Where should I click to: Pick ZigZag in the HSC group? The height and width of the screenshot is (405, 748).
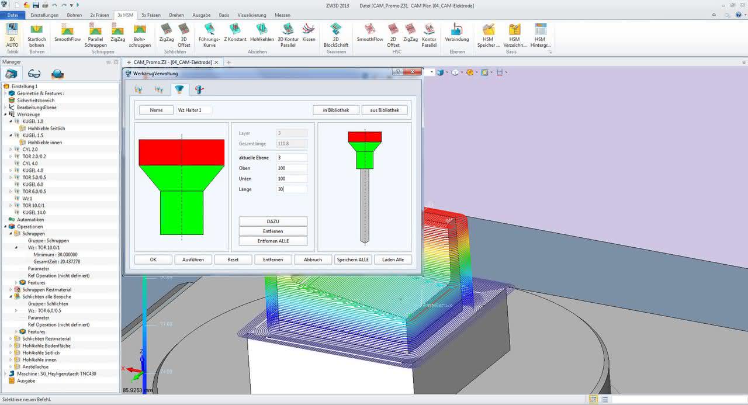coord(411,33)
